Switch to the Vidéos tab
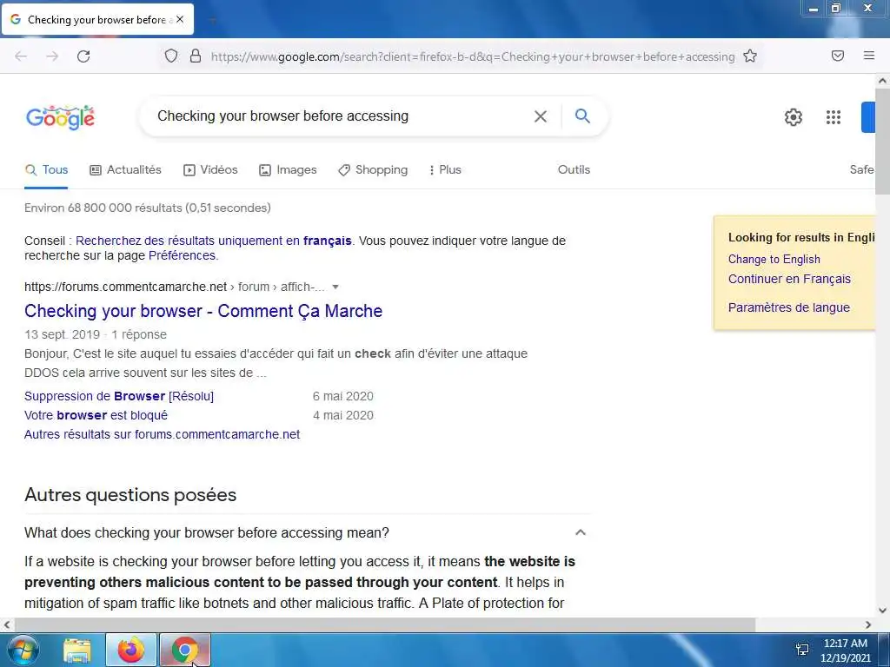Viewport: 890px width, 667px height. pyautogui.click(x=210, y=169)
